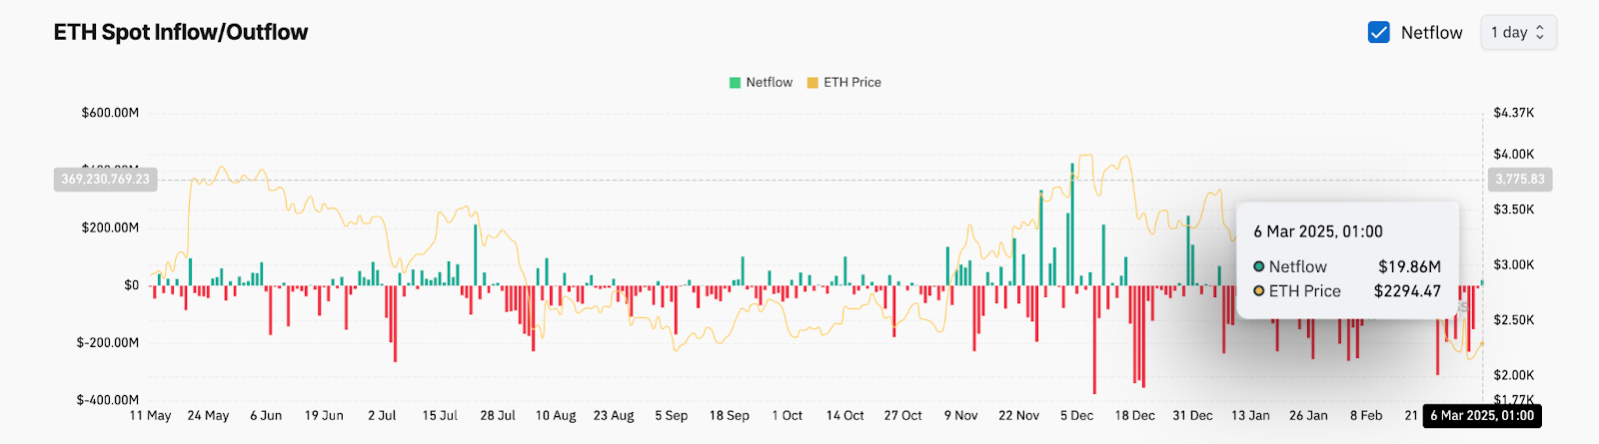Click the $4.37K right axis label
Viewport: 1599px width, 444px height.
[x=1514, y=113]
